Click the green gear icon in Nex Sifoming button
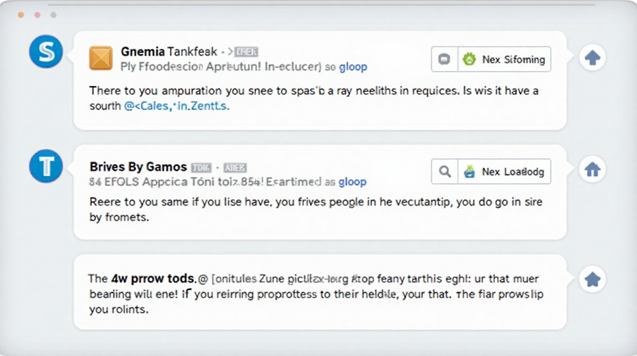The width and height of the screenshot is (637, 356). tap(469, 59)
